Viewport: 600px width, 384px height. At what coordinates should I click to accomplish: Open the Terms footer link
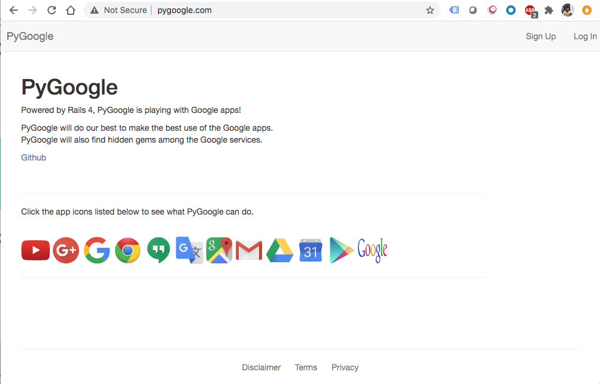pos(306,367)
